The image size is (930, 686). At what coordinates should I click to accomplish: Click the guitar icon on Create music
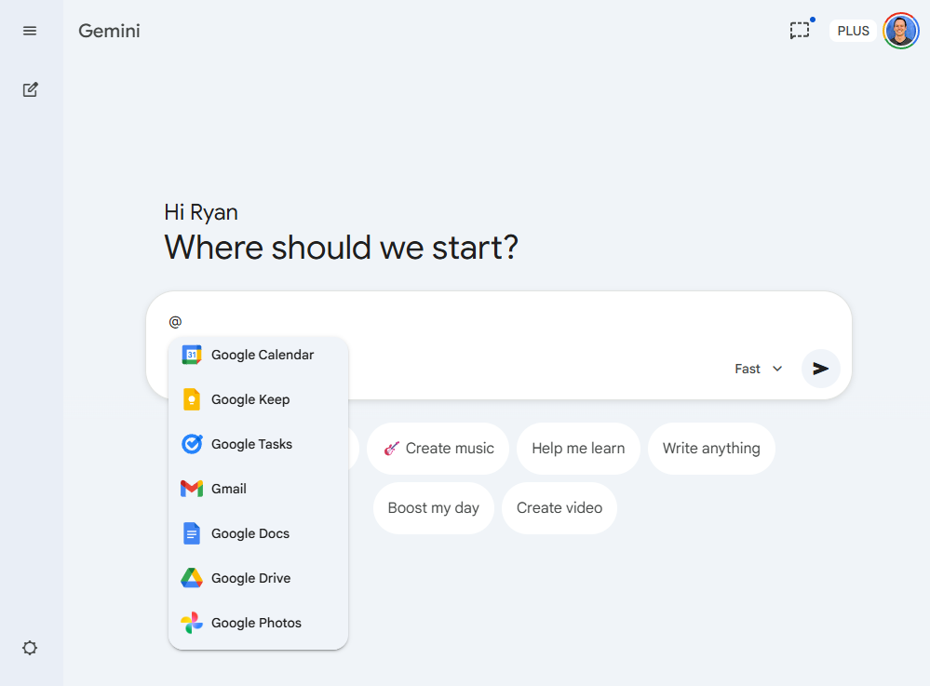pyautogui.click(x=391, y=449)
